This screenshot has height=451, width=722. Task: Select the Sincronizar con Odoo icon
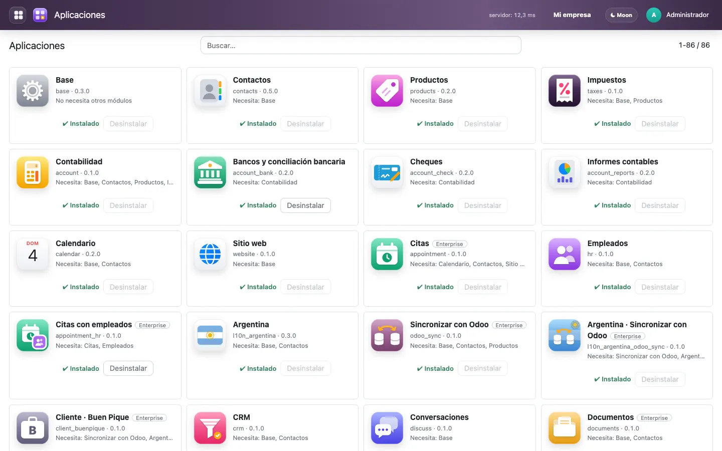pyautogui.click(x=387, y=335)
